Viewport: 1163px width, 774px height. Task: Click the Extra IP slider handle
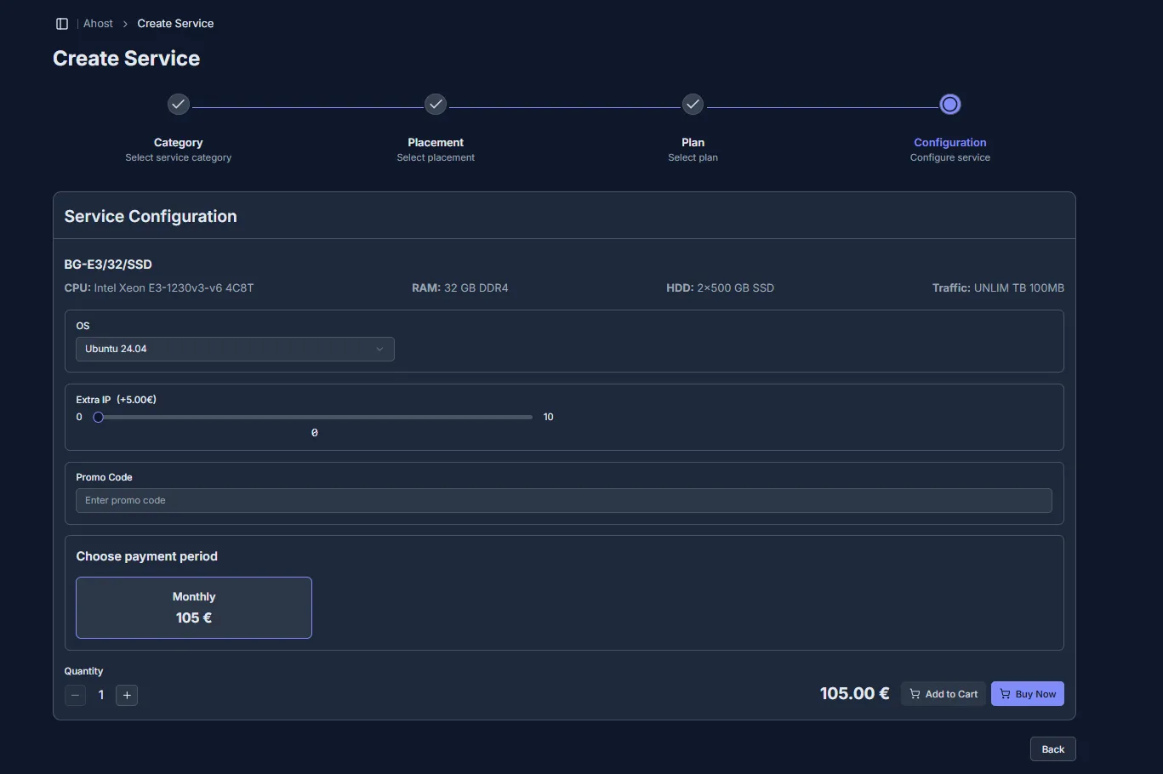(99, 417)
